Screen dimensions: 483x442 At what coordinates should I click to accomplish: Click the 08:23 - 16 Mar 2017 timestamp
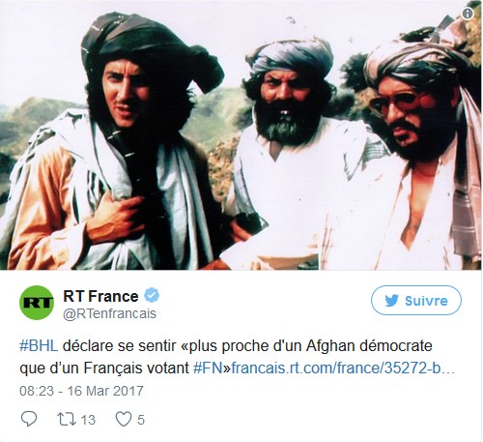tap(81, 391)
